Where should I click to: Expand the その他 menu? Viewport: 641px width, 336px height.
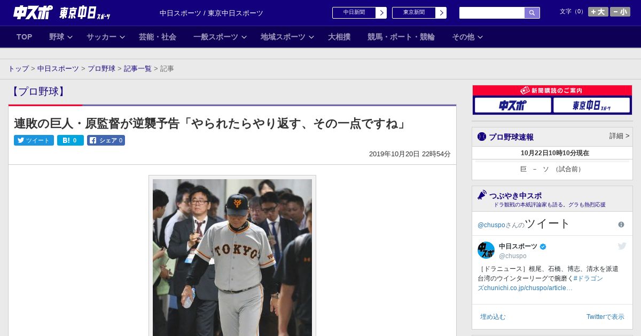(467, 37)
